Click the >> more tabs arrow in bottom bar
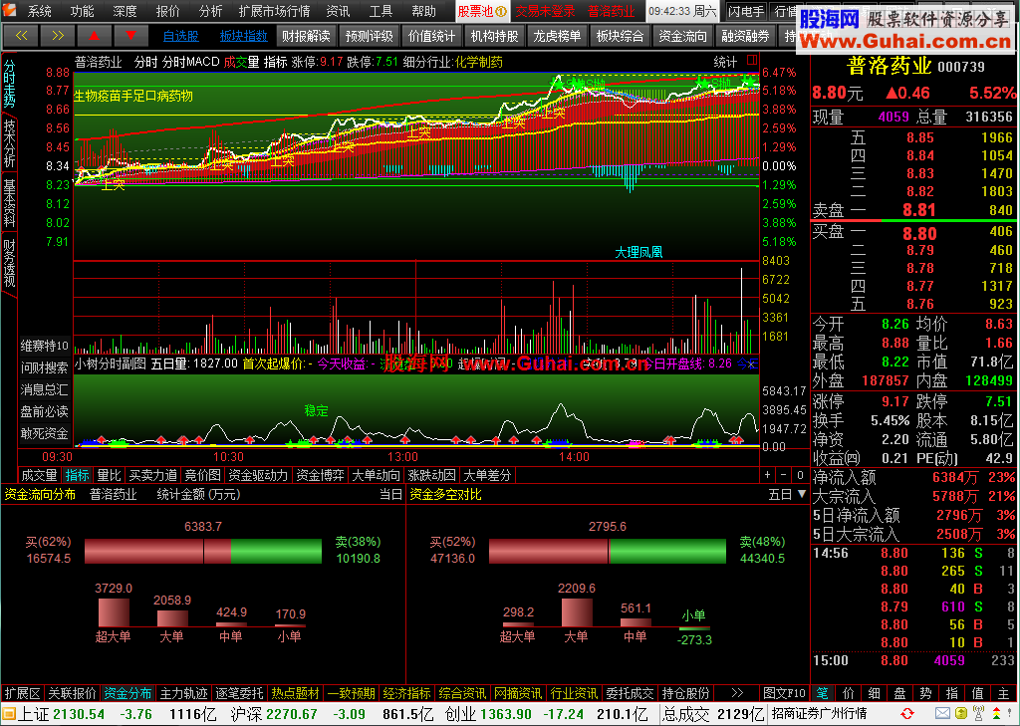Viewport: 1020px width, 726px height. pyautogui.click(x=737, y=693)
